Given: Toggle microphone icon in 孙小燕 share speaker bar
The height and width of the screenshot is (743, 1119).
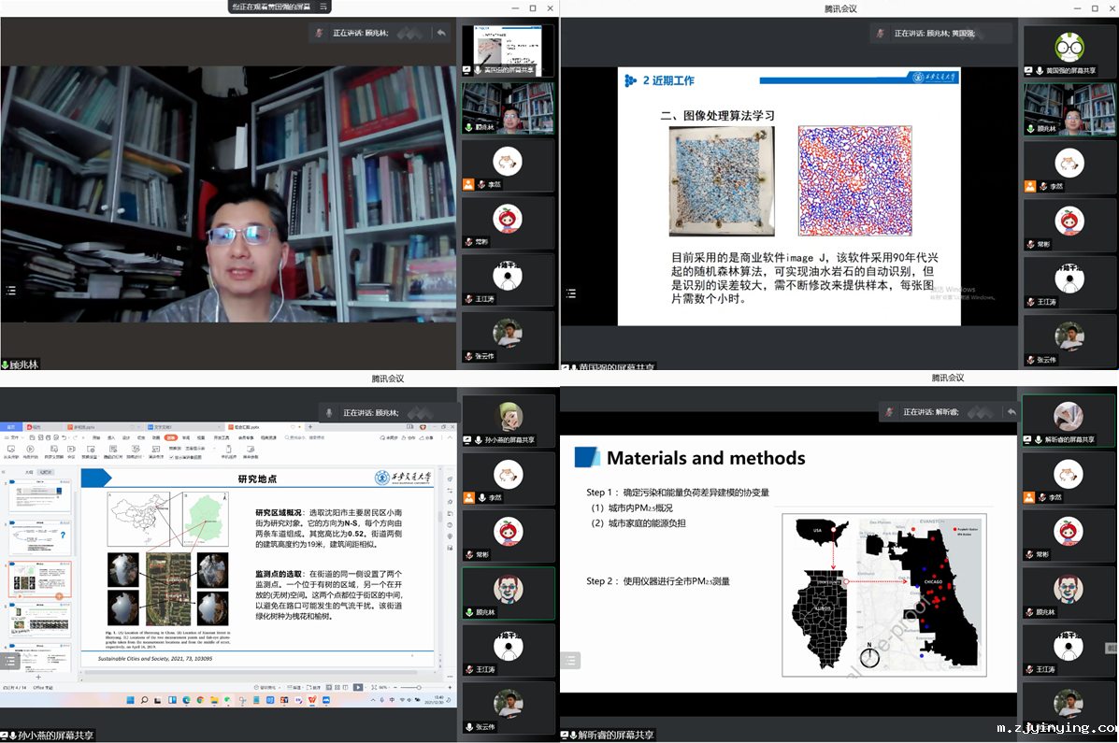Looking at the screenshot, I should click(x=329, y=412).
